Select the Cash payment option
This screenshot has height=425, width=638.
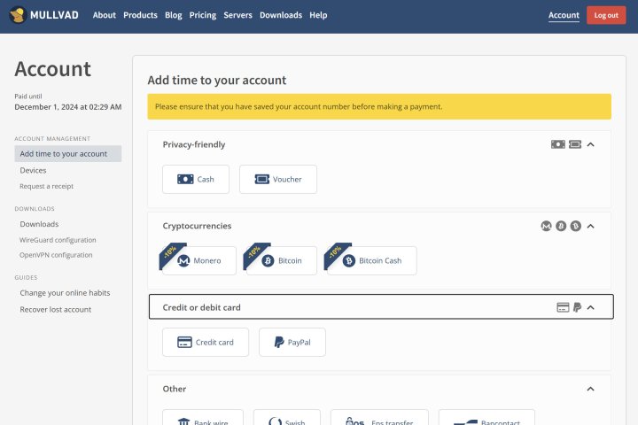click(196, 179)
